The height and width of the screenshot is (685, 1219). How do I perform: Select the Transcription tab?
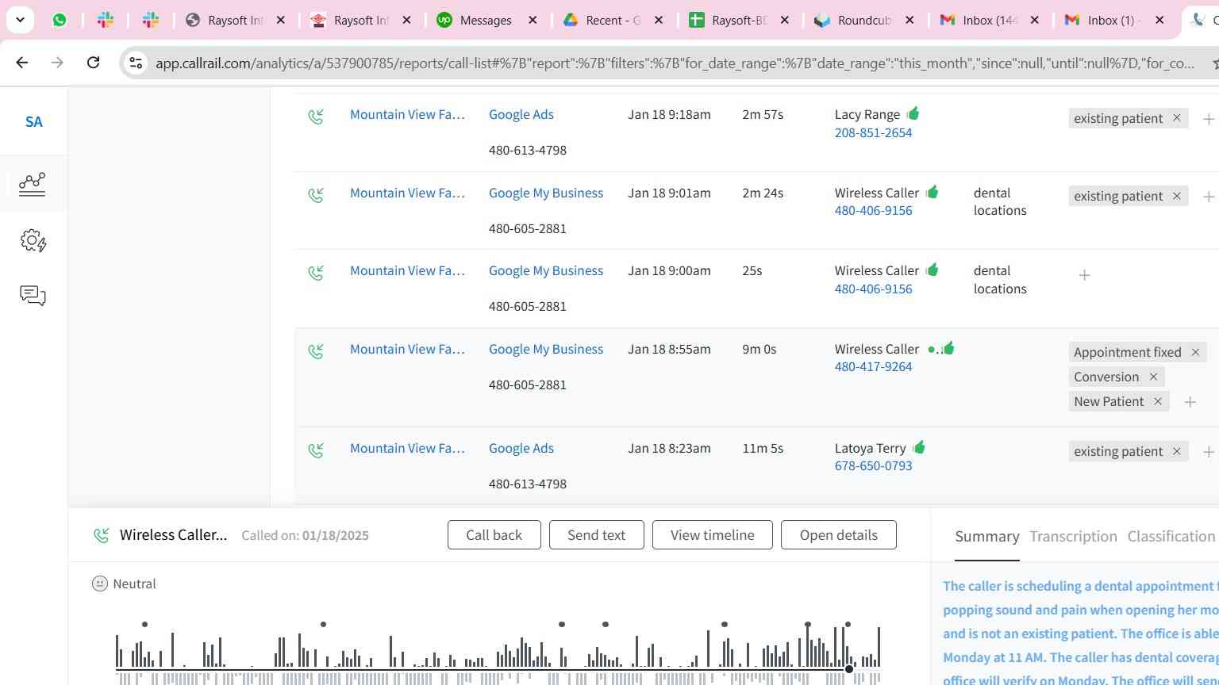point(1073,537)
